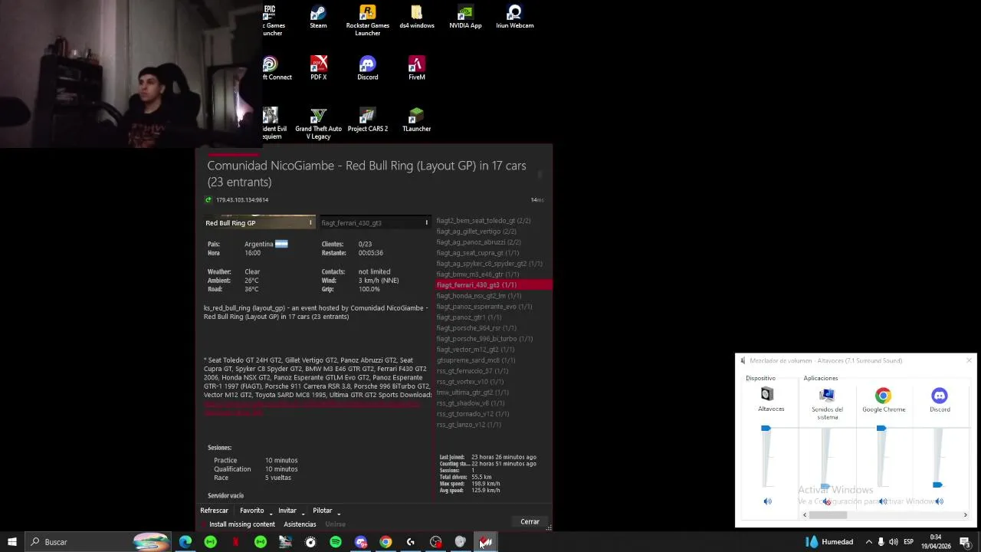This screenshot has height=552, width=981.
Task: Open Netflix from the taskbar
Action: click(235, 542)
